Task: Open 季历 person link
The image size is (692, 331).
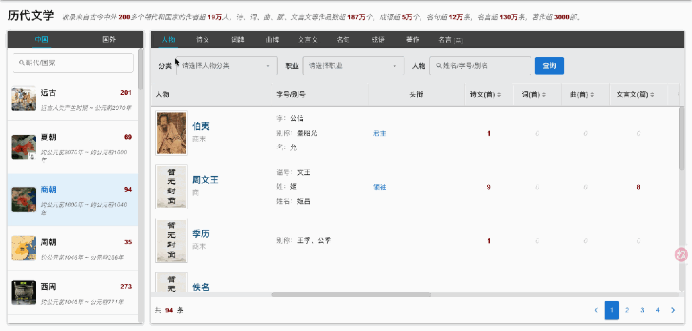Action: [x=201, y=234]
